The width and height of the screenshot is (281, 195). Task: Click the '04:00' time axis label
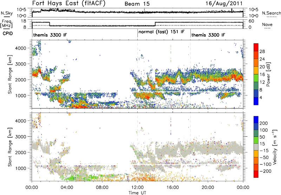[67, 188]
